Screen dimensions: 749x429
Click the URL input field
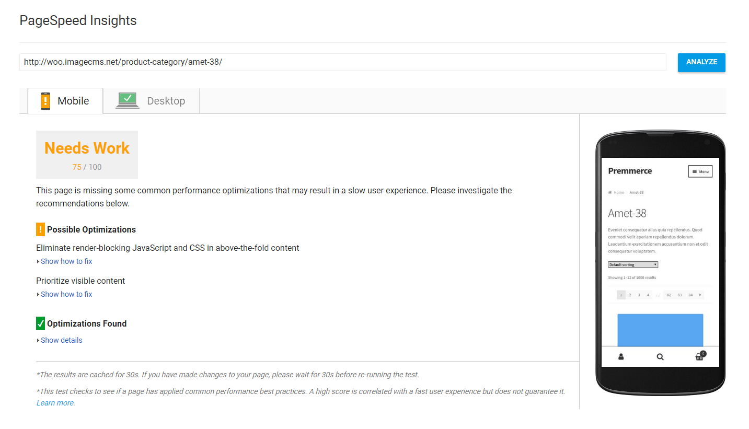[x=343, y=62]
